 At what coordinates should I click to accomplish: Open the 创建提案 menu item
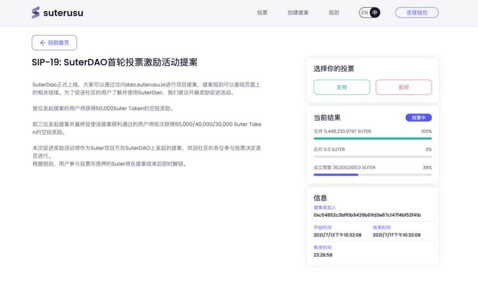tap(298, 12)
